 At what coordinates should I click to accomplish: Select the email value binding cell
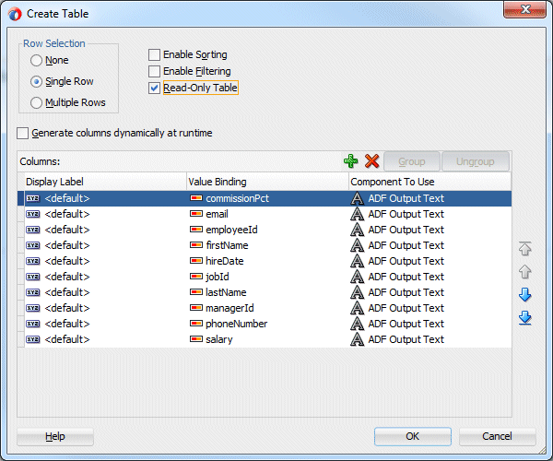pyautogui.click(x=267, y=214)
